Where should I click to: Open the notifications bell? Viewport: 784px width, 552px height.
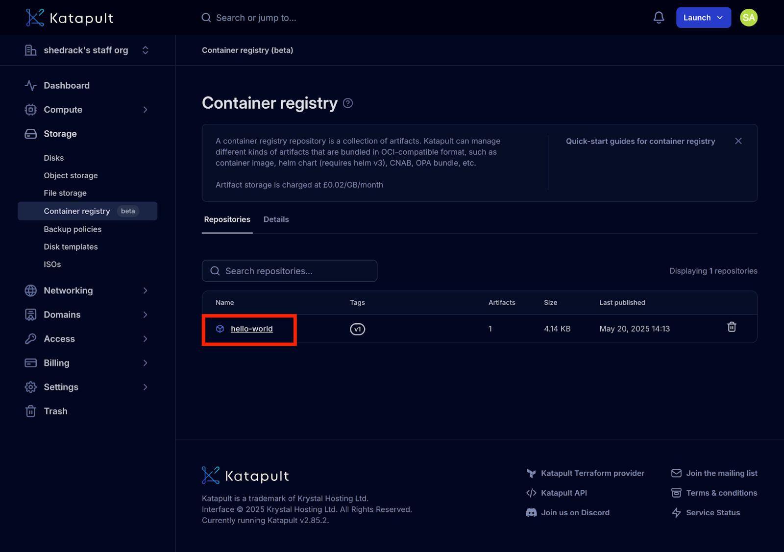pyautogui.click(x=659, y=18)
